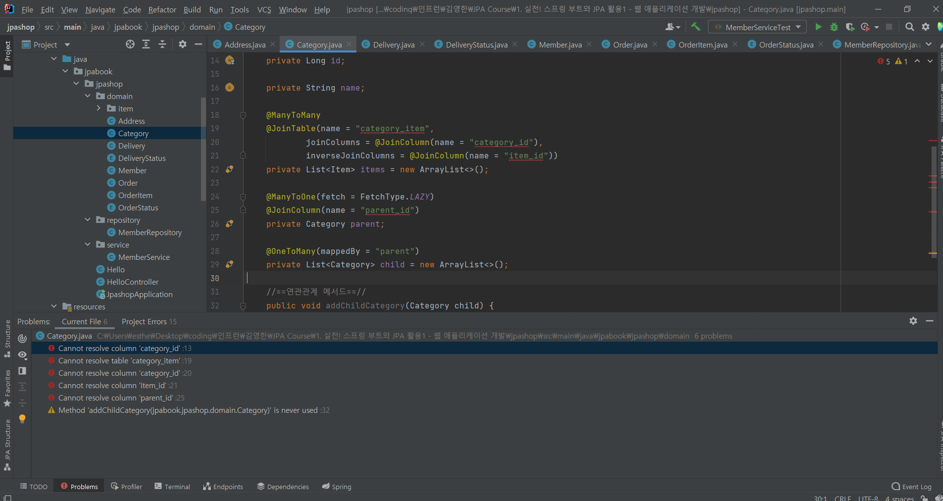Image resolution: width=943 pixels, height=501 pixels.
Task: Launch the profiler run icon
Action: 865,27
